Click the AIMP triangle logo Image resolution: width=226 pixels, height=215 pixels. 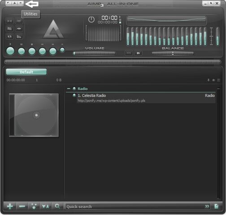53,29
